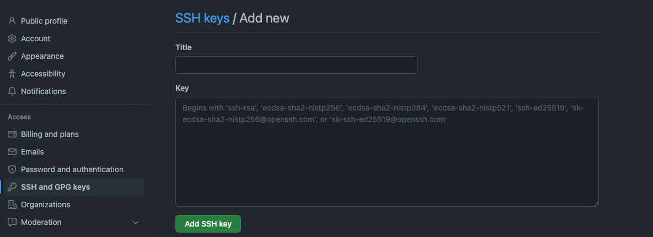The width and height of the screenshot is (653, 237).
Task: Click the Appearance paintbrush icon
Action: 12,56
